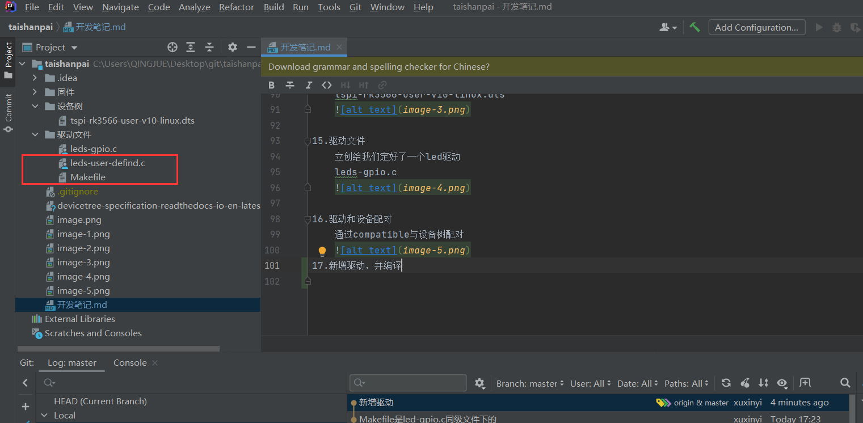Expand the .idea folder in tree
Viewport: 863px width, 423px height.
click(x=35, y=78)
